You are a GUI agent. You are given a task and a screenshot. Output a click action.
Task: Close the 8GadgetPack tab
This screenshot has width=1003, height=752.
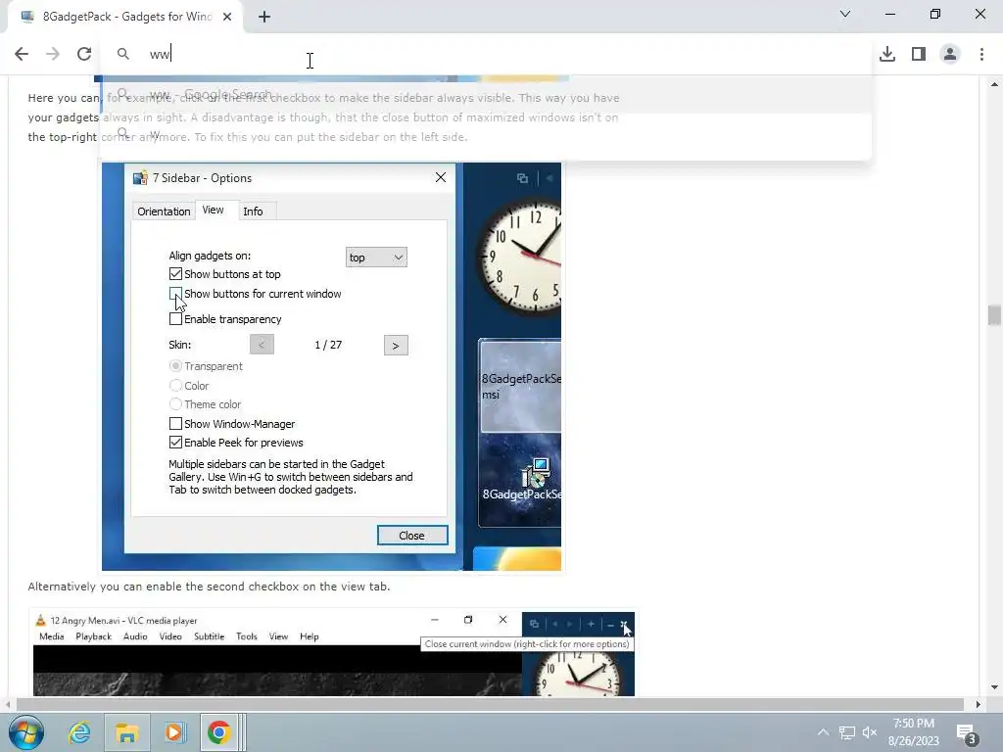pos(227,17)
